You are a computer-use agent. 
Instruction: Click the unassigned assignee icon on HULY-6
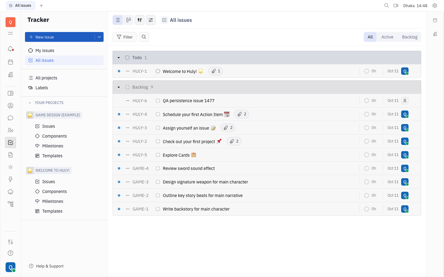coord(405,101)
